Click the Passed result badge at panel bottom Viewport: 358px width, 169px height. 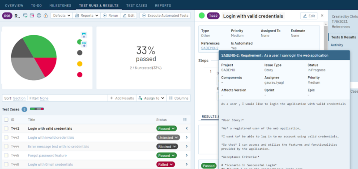click(x=209, y=166)
